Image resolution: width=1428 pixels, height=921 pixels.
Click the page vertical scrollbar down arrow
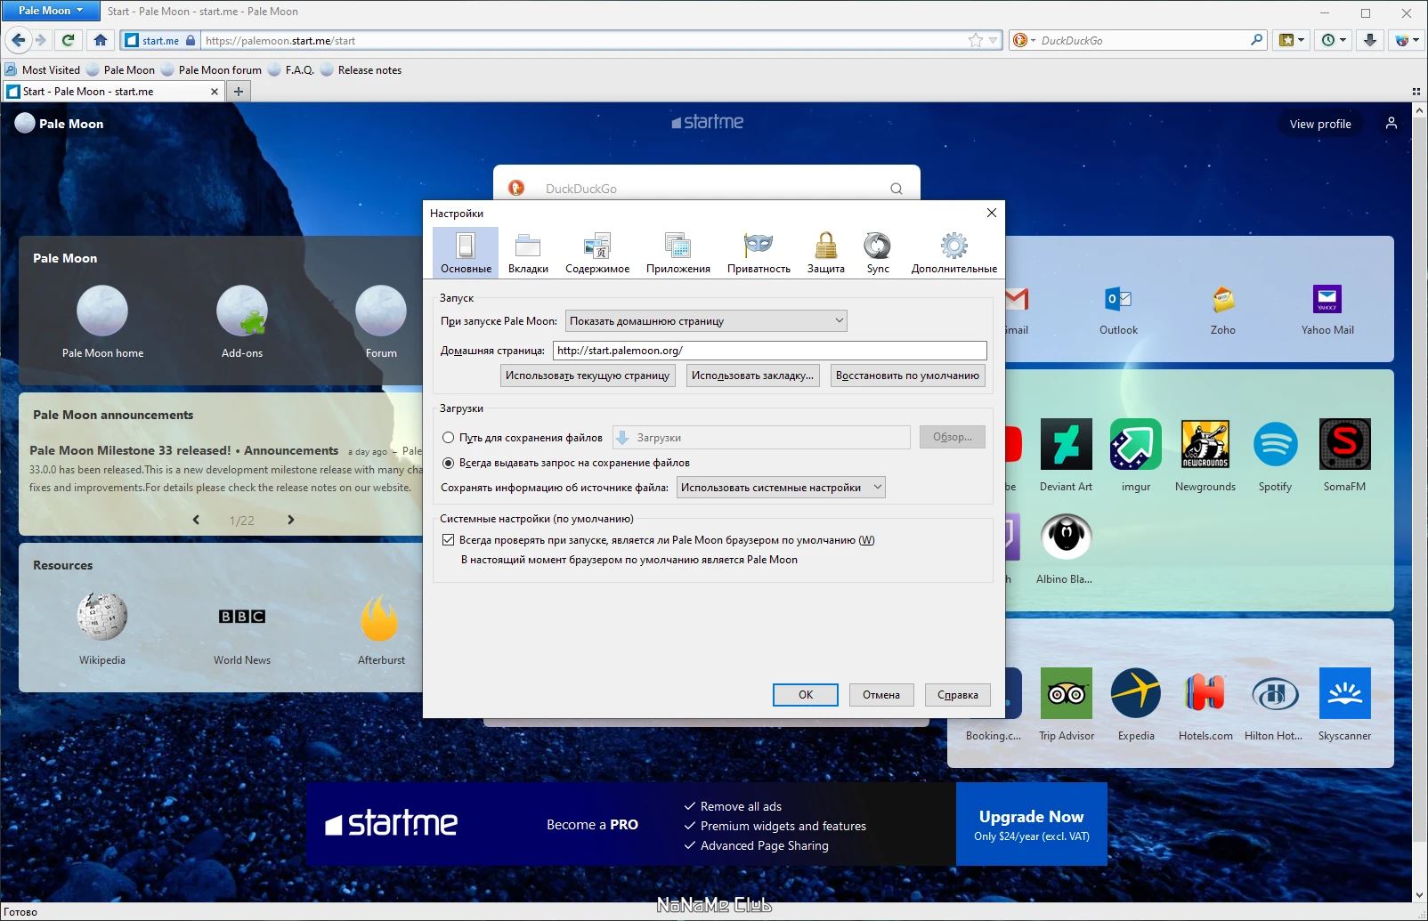click(1419, 895)
